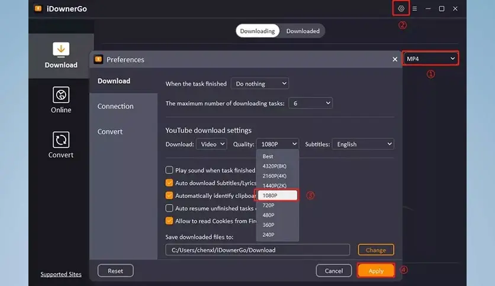
Task: Click the save path input field
Action: [x=258, y=250]
